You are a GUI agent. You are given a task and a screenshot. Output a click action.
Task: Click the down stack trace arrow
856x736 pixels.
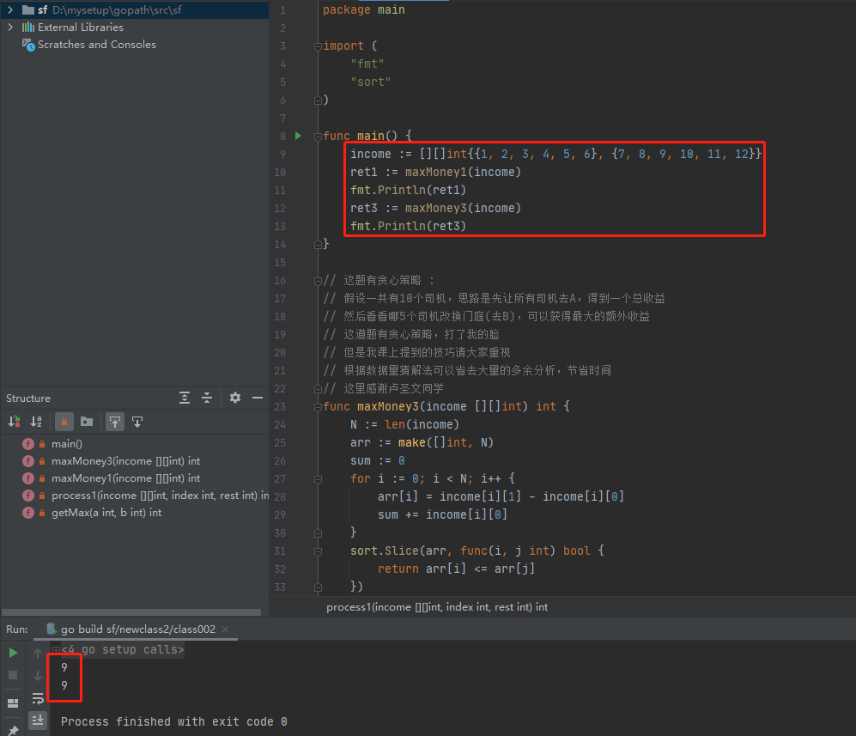[37, 676]
